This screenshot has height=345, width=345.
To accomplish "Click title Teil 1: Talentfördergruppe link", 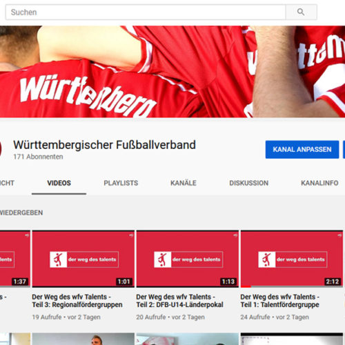I will (x=280, y=301).
